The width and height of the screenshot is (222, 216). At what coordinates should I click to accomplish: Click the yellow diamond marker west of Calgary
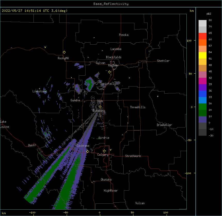[x=88, y=151]
